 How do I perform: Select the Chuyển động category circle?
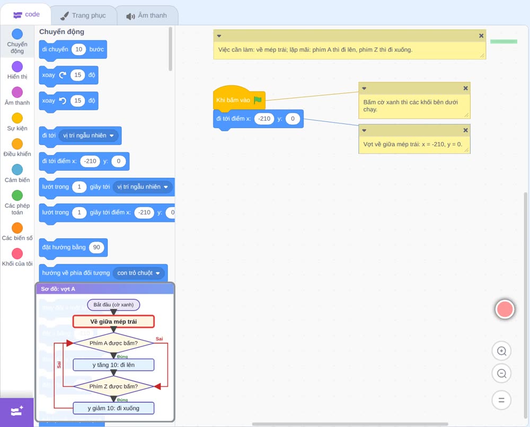point(17,34)
